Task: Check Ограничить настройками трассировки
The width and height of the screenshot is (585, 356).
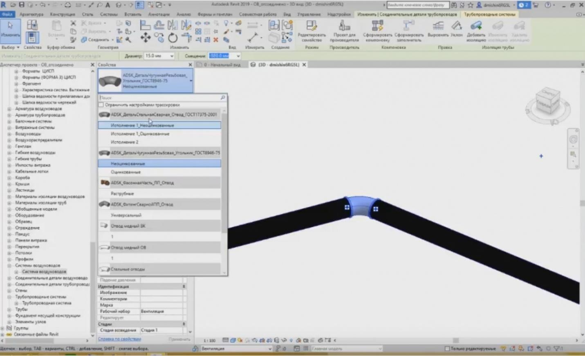Action: point(101,105)
